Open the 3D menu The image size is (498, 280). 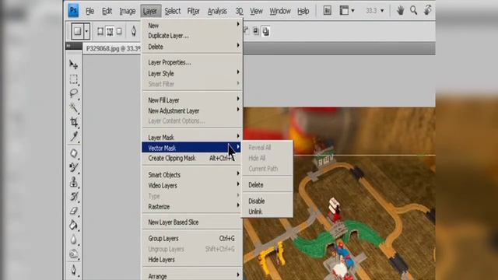pos(239,11)
